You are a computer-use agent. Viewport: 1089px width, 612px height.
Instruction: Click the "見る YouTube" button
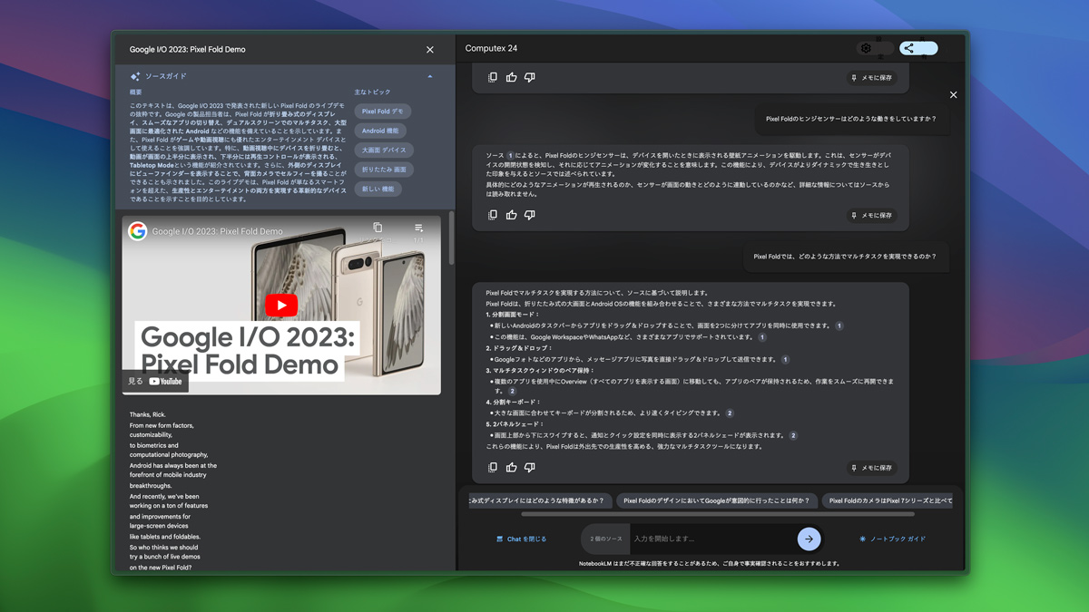pyautogui.click(x=155, y=382)
